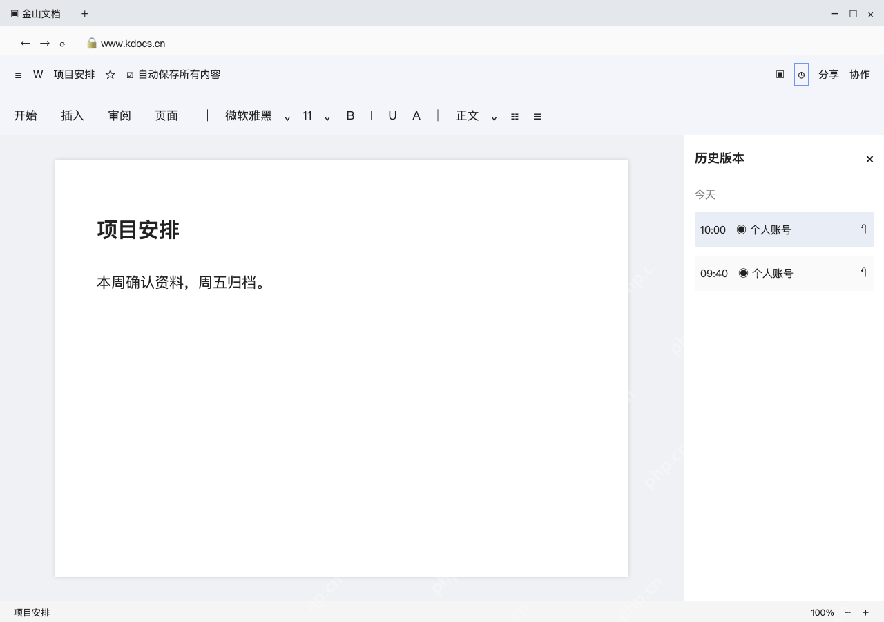884x622 pixels.
Task: Click the font color A icon
Action: (416, 115)
